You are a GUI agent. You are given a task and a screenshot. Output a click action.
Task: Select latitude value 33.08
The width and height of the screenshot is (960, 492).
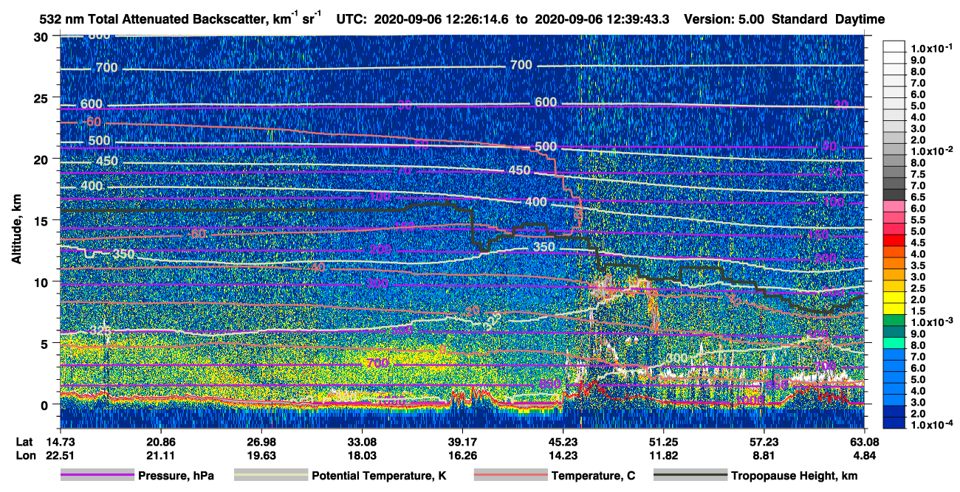362,442
